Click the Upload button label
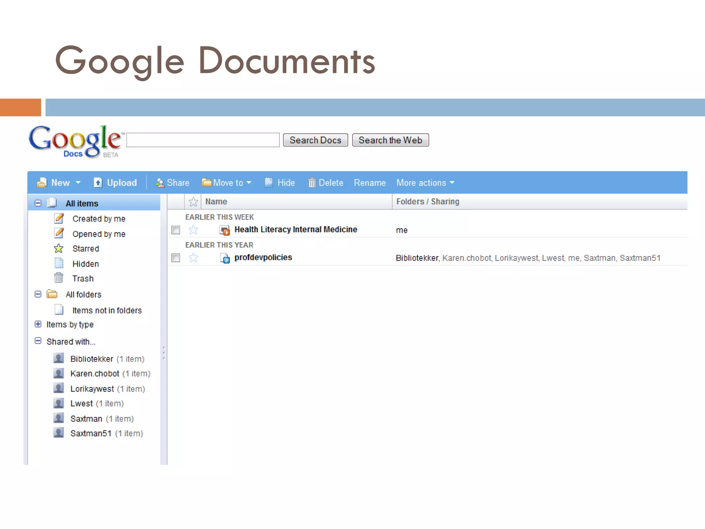The height and width of the screenshot is (529, 705). pos(122,183)
